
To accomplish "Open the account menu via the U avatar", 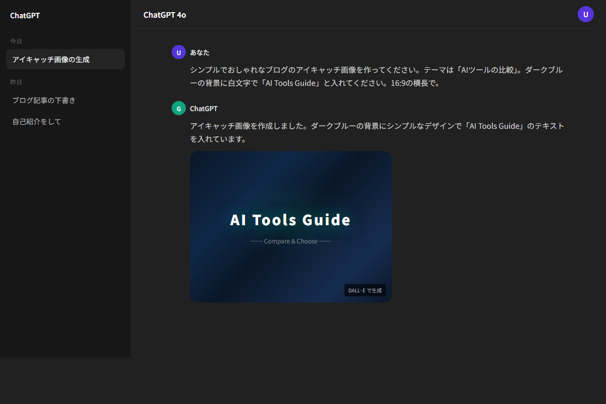I will pos(586,14).
